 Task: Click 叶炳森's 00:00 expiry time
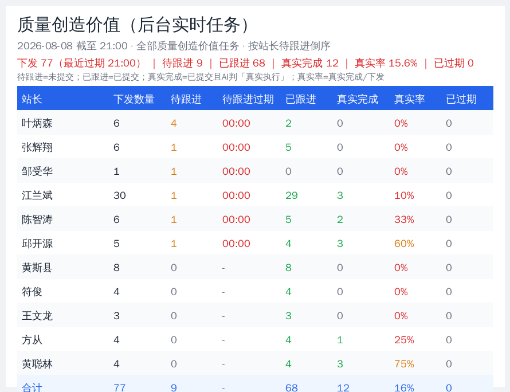point(236,123)
